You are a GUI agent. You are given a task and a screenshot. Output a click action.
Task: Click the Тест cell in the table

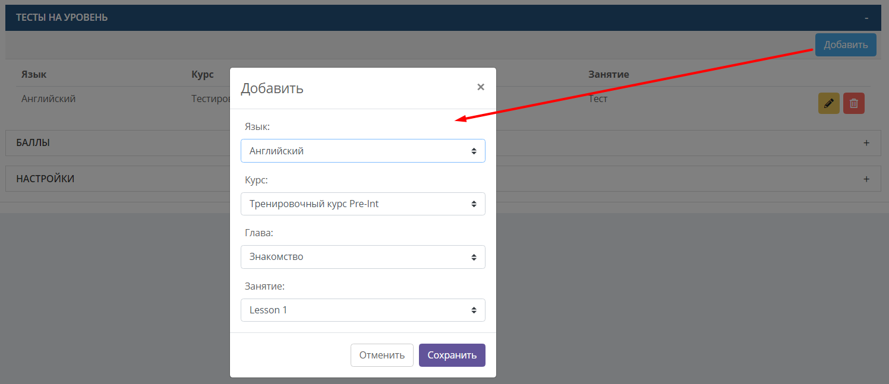click(x=598, y=99)
